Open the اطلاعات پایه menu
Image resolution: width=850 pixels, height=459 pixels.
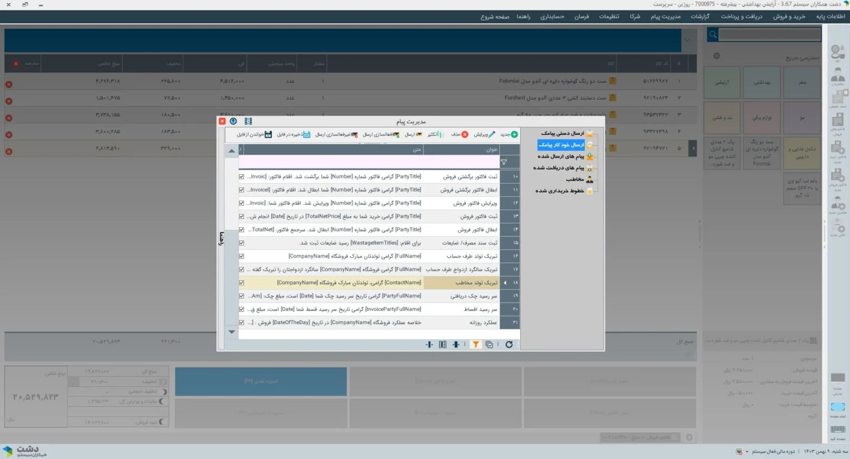tap(831, 17)
